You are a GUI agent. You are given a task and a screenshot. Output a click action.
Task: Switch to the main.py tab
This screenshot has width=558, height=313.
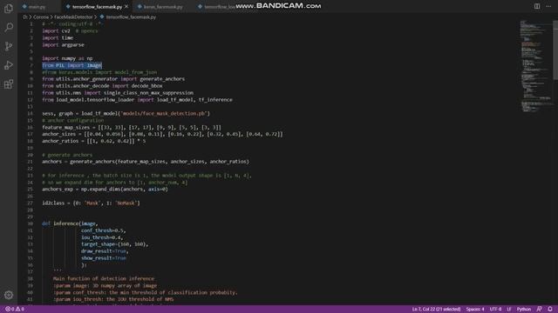coord(37,7)
